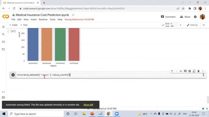209x117 pixels.
Task: Open Task View on taskbar
Action: (x=76, y=114)
